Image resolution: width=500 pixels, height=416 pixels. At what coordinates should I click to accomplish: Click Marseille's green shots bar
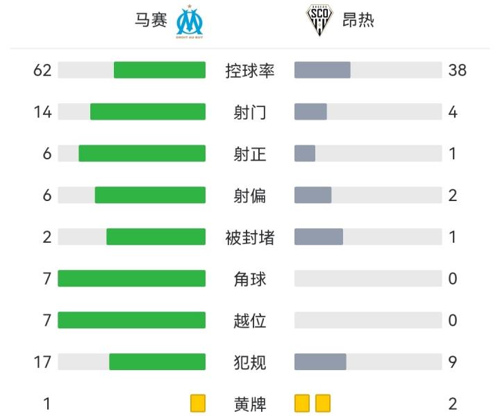pos(148,112)
